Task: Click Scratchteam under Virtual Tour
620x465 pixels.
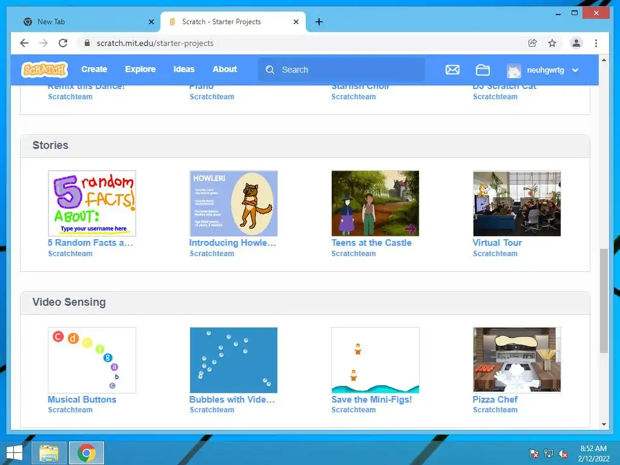Action: pyautogui.click(x=495, y=254)
